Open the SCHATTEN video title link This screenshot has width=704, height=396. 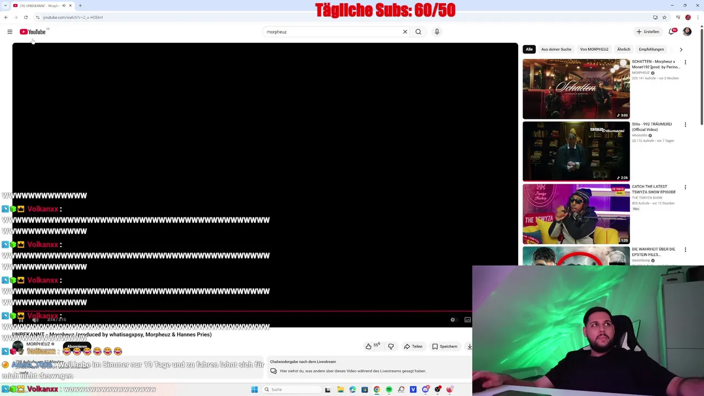[x=656, y=64]
